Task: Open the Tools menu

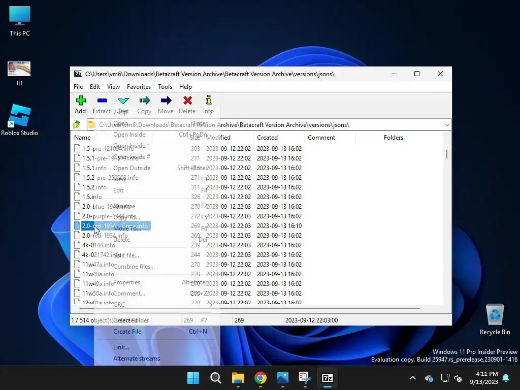Action: click(165, 86)
